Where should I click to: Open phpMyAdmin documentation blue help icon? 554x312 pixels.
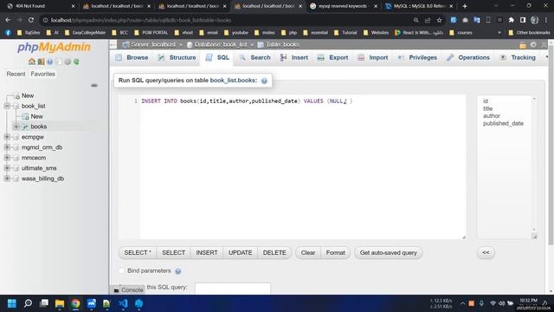(x=50, y=62)
